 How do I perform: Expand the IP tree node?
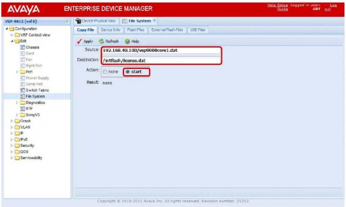pos(12,134)
